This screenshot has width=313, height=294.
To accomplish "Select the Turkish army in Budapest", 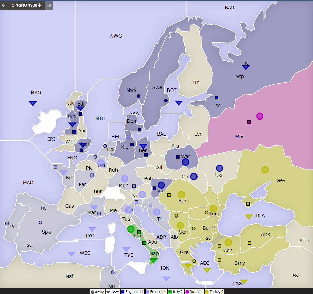I will [x=181, y=195].
